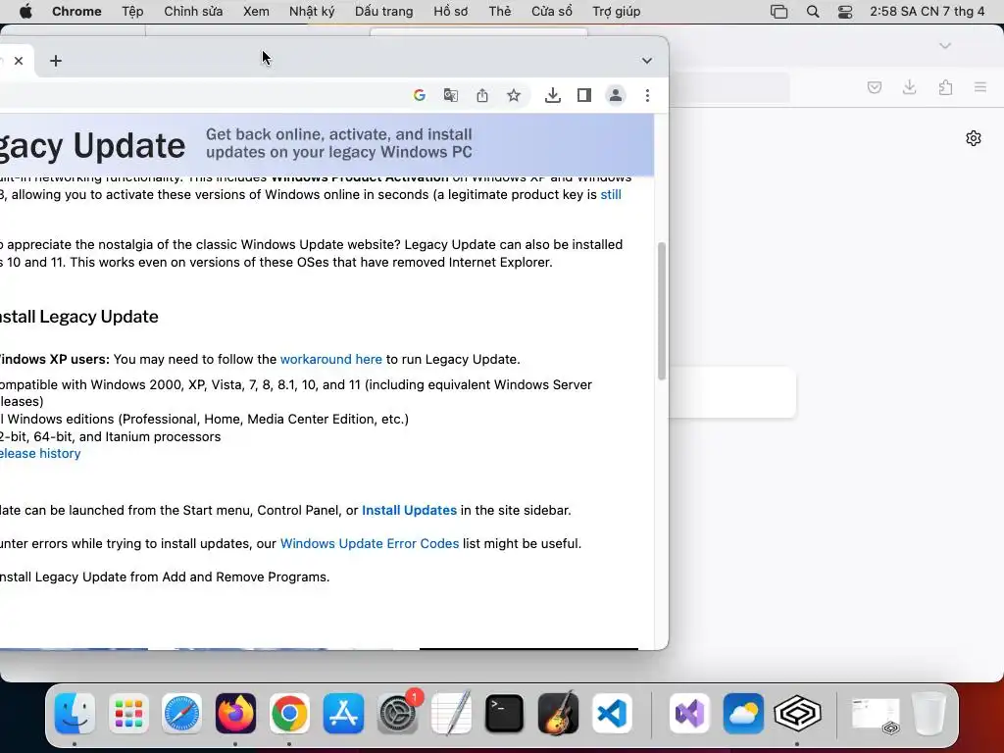Launch Safari from the Dock
Image resolution: width=1004 pixels, height=753 pixels.
(x=181, y=714)
